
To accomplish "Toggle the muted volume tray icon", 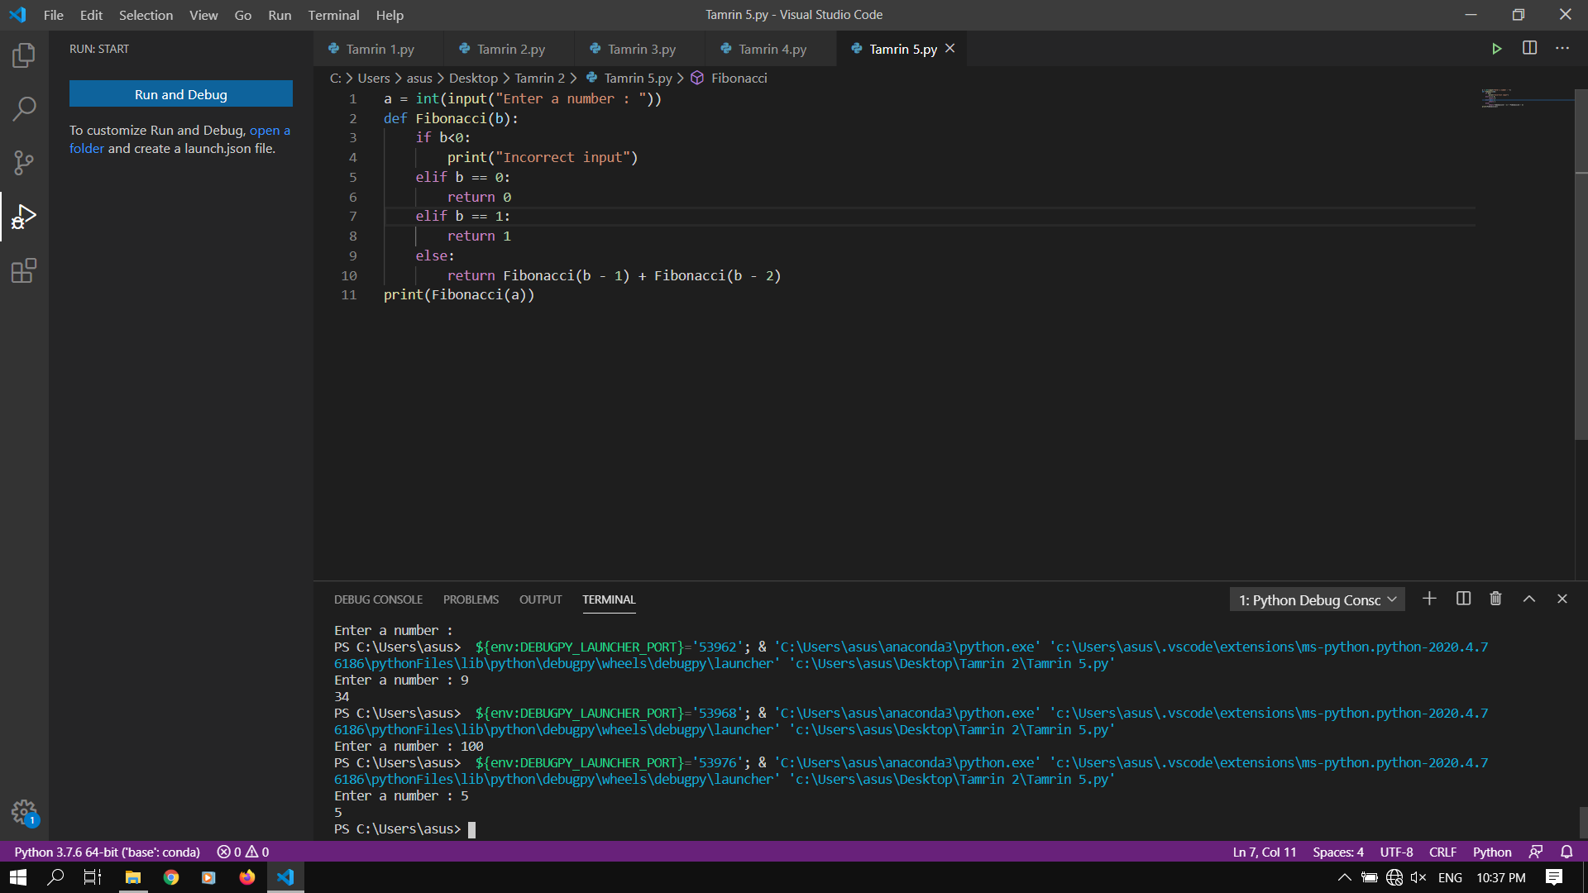I will [x=1418, y=877].
